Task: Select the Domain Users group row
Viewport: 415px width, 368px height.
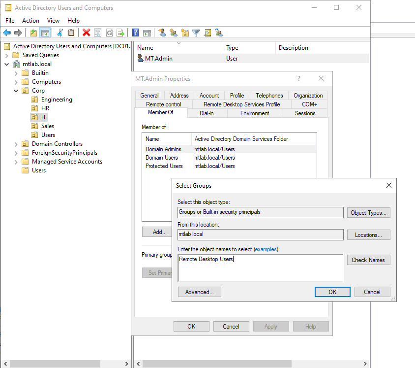Action: pyautogui.click(x=229, y=158)
